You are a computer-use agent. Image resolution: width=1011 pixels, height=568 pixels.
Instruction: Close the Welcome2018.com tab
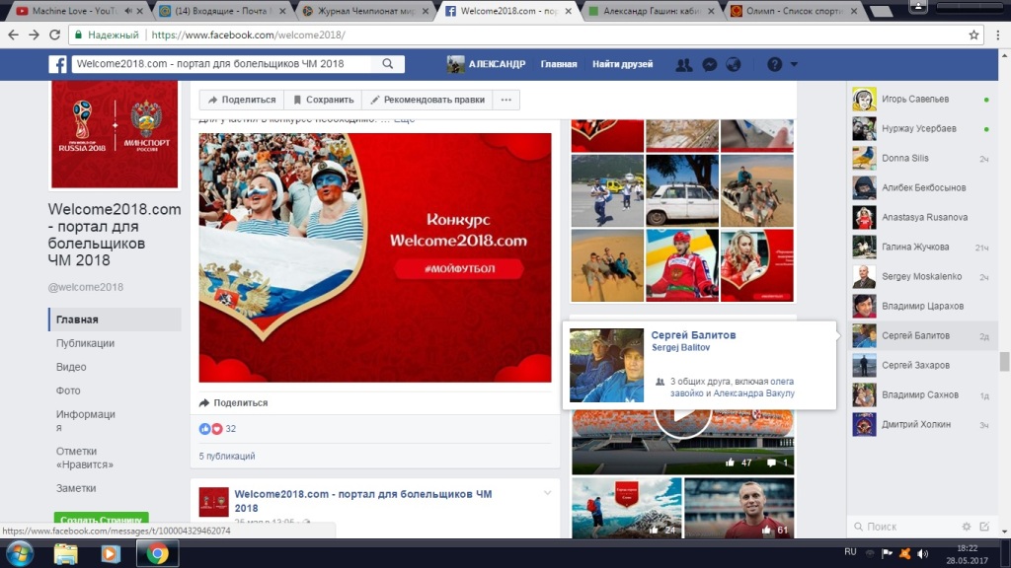[568, 11]
